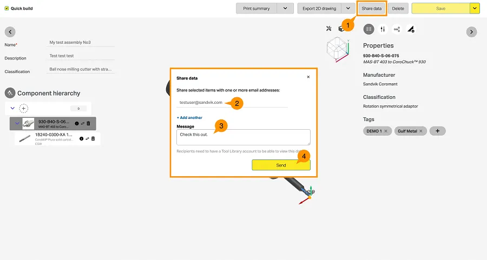The width and height of the screenshot is (487, 260).
Task: Remove the DEMO 1 tag
Action: coord(386,131)
